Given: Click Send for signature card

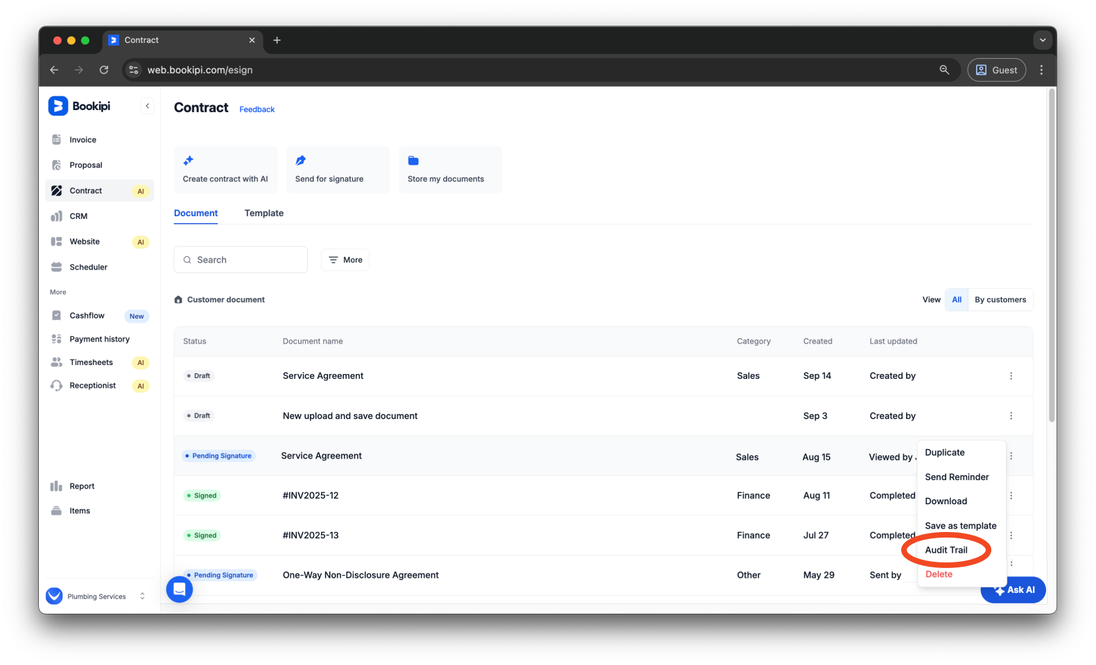Looking at the screenshot, I should tap(338, 170).
